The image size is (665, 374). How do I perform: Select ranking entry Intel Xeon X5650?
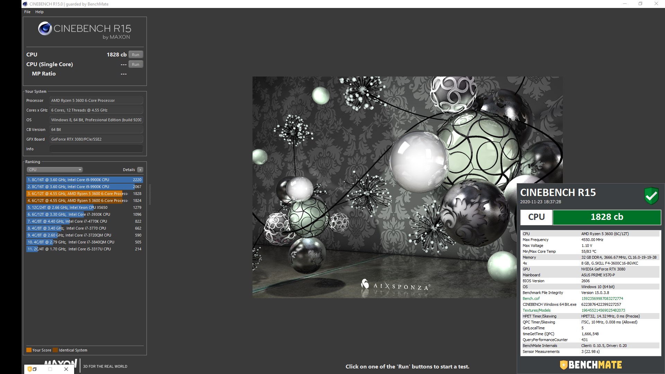pos(85,207)
